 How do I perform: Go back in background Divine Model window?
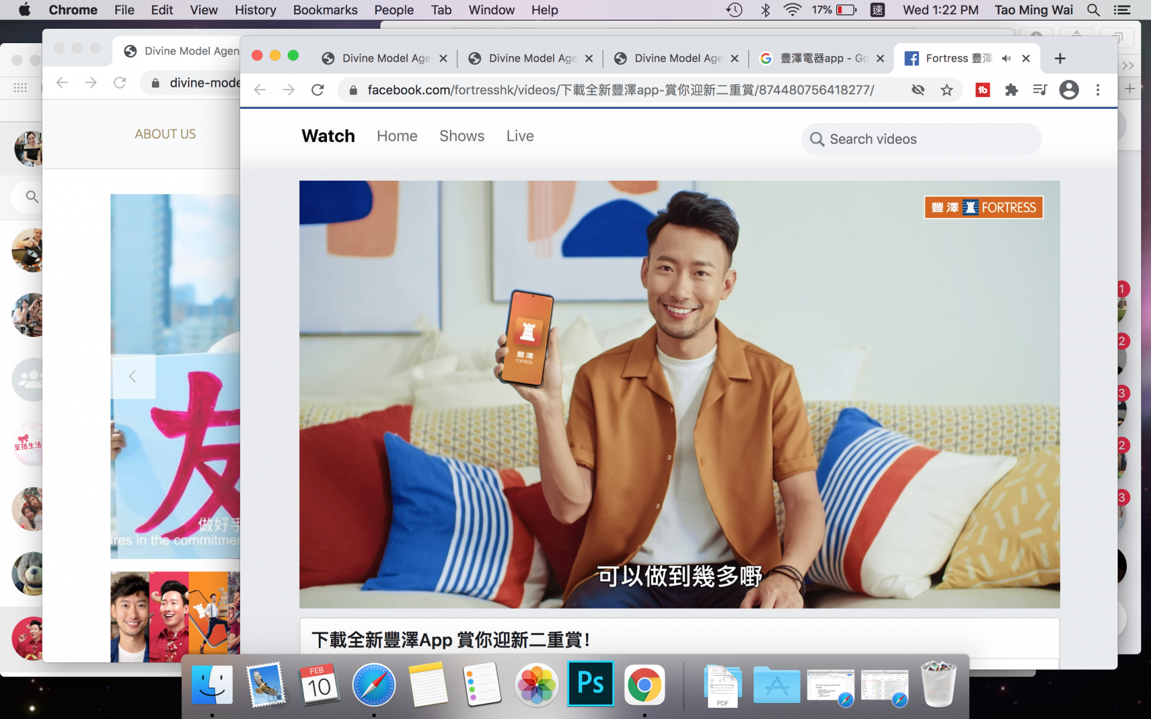tap(62, 83)
